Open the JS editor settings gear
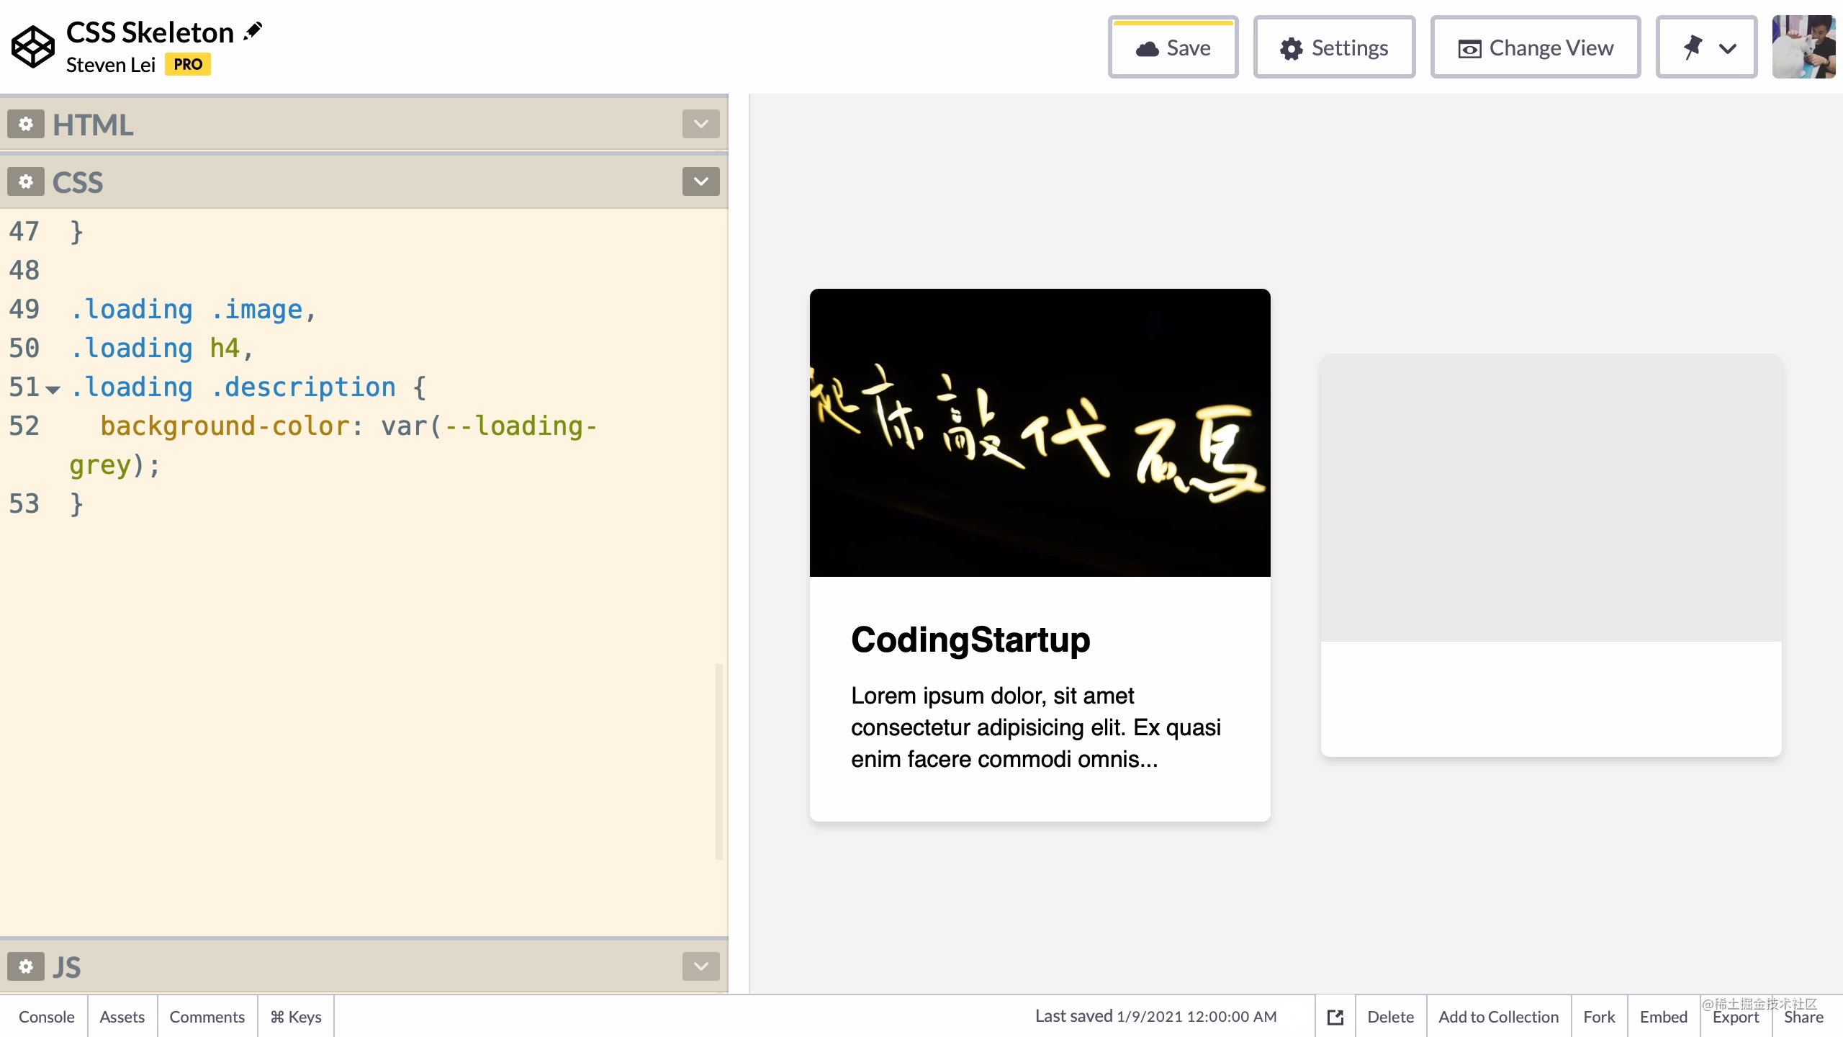Screen dimensions: 1843x1037 tap(26, 966)
